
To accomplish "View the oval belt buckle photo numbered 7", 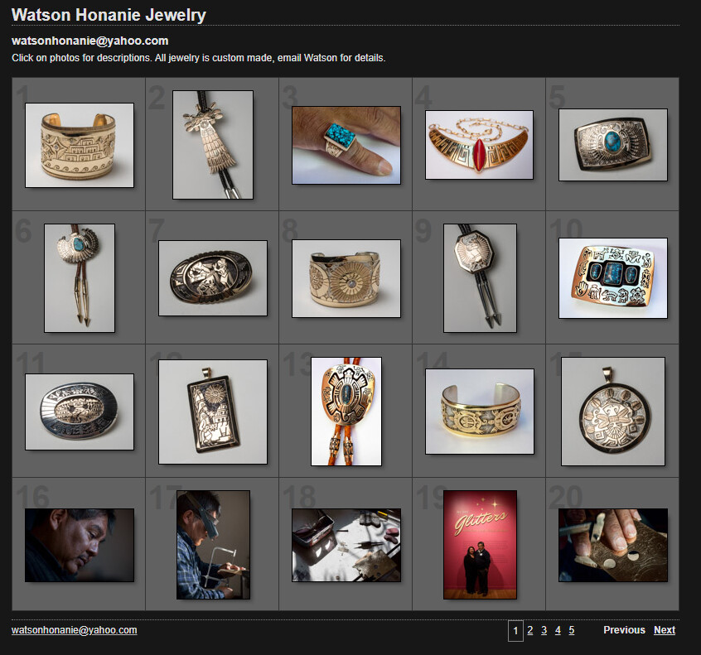I will [x=213, y=278].
